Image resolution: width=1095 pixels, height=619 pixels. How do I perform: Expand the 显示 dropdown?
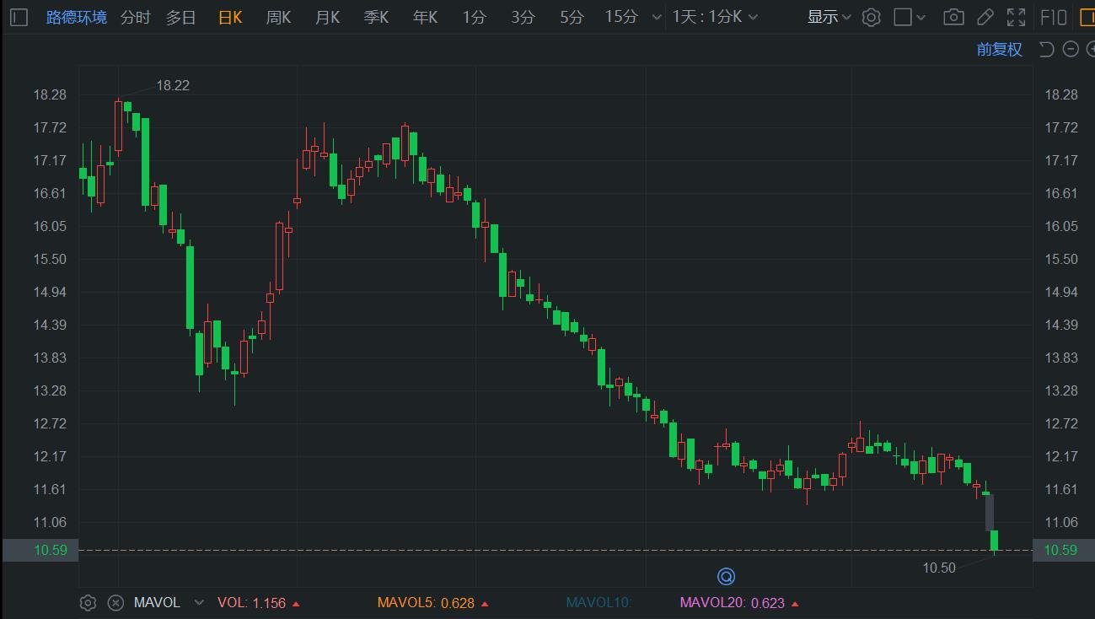click(829, 17)
